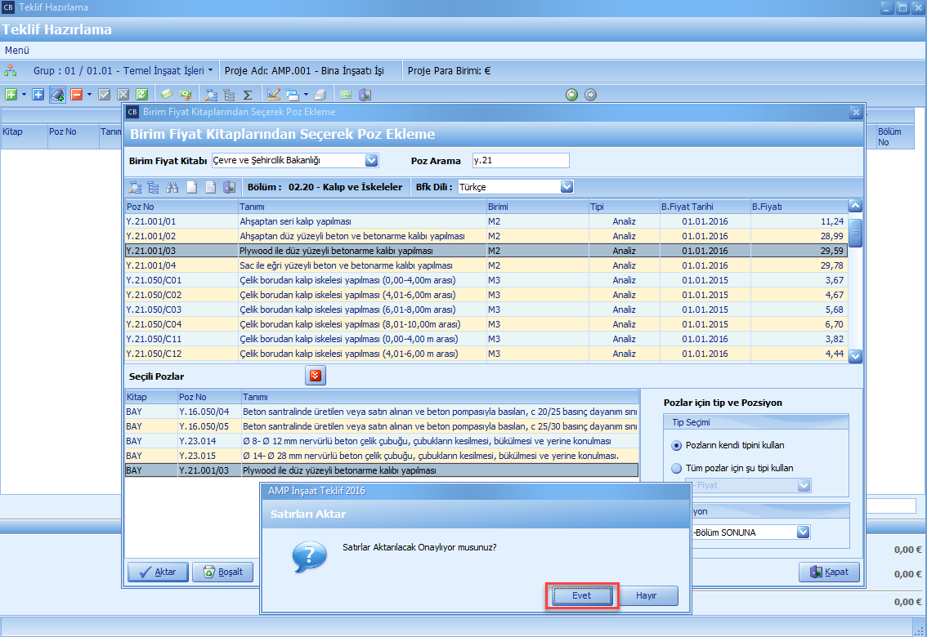
Task: Confirm transfer by clicking Evet
Action: (x=581, y=596)
